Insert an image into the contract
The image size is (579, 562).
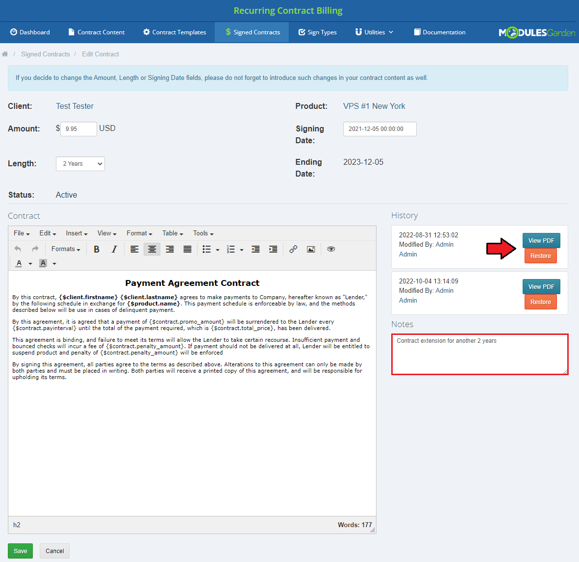pyautogui.click(x=311, y=249)
